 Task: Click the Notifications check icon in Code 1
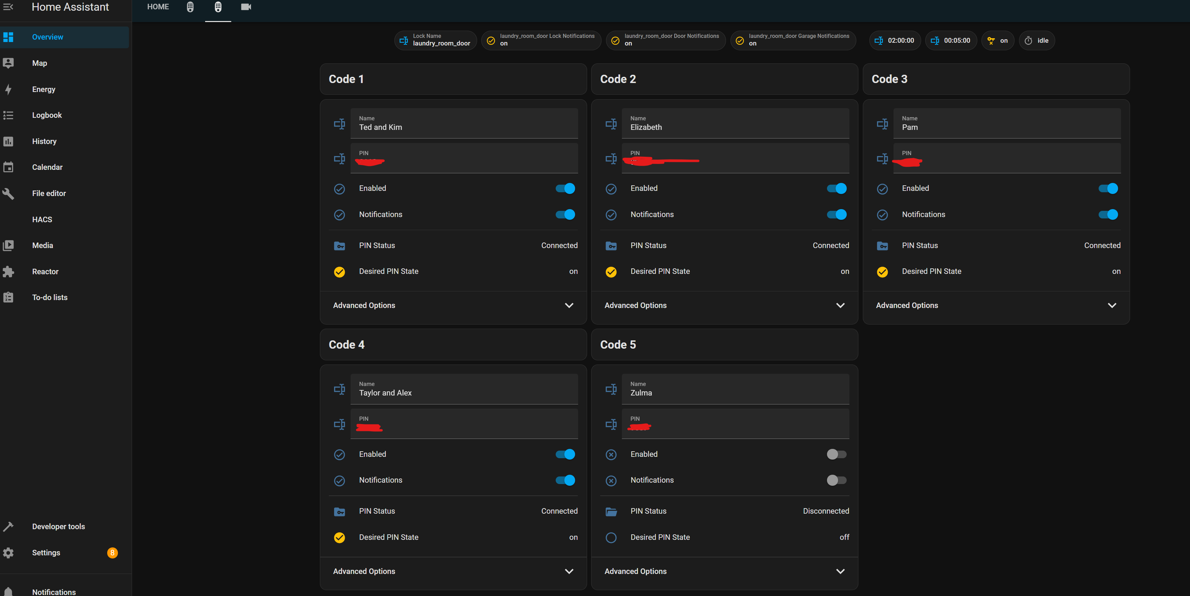click(340, 215)
